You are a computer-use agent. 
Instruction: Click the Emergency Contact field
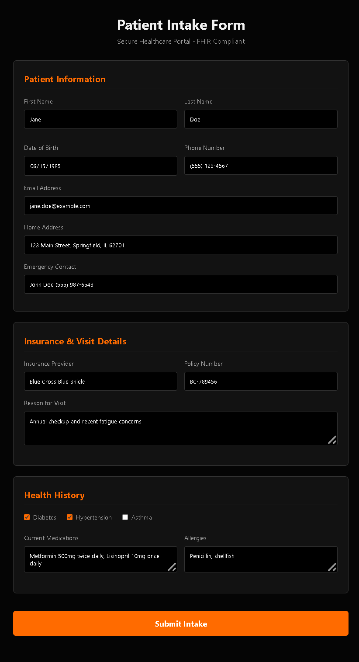tap(181, 284)
